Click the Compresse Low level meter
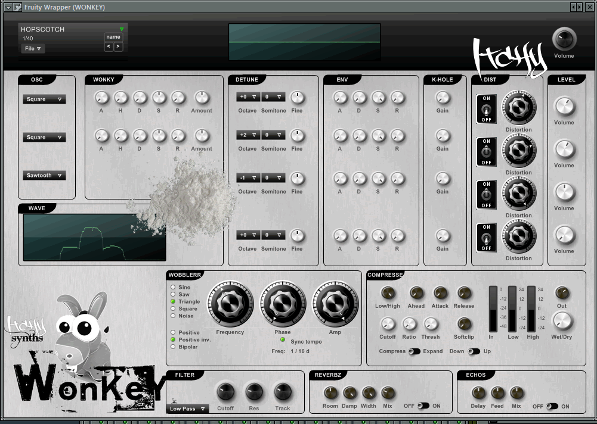Viewport: 597px width, 424px height. pyautogui.click(x=512, y=309)
